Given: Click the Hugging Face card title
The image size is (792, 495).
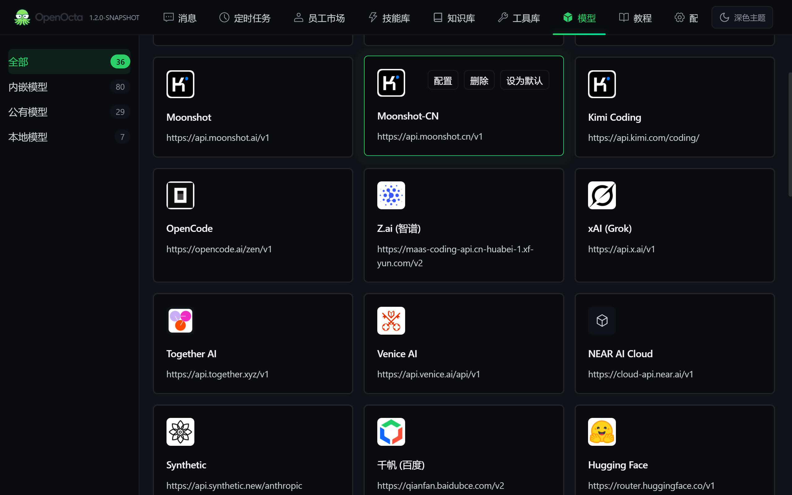Looking at the screenshot, I should 618,465.
